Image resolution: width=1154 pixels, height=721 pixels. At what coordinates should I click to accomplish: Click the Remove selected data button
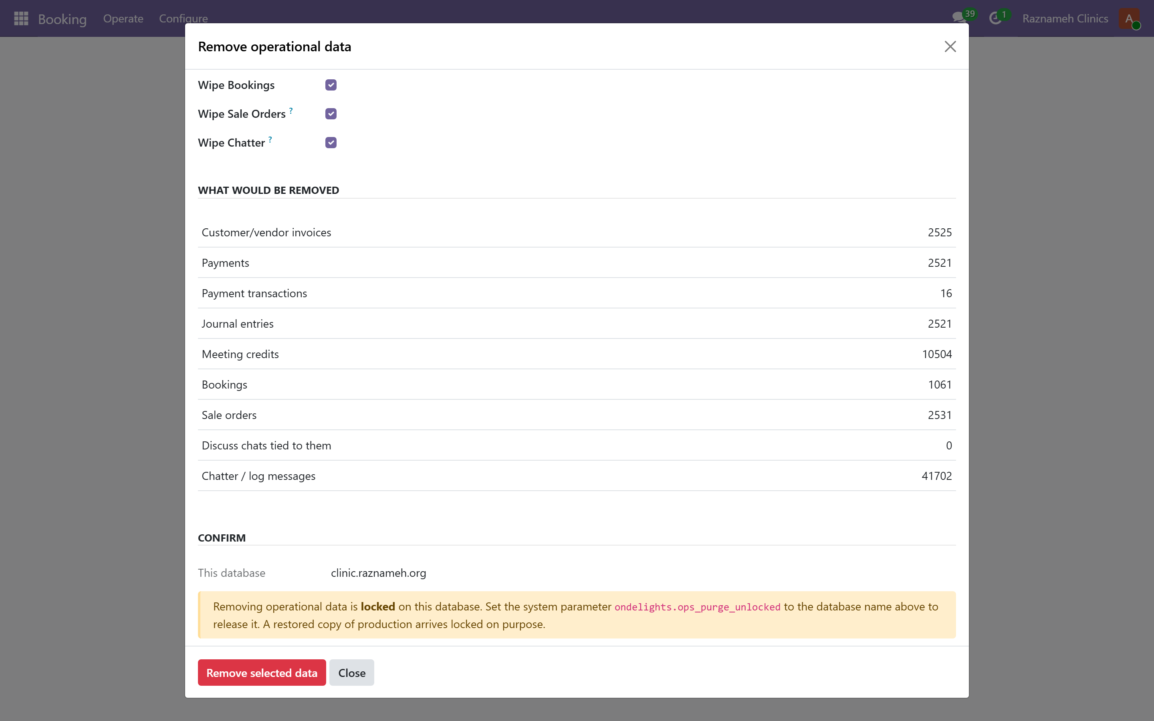(262, 673)
